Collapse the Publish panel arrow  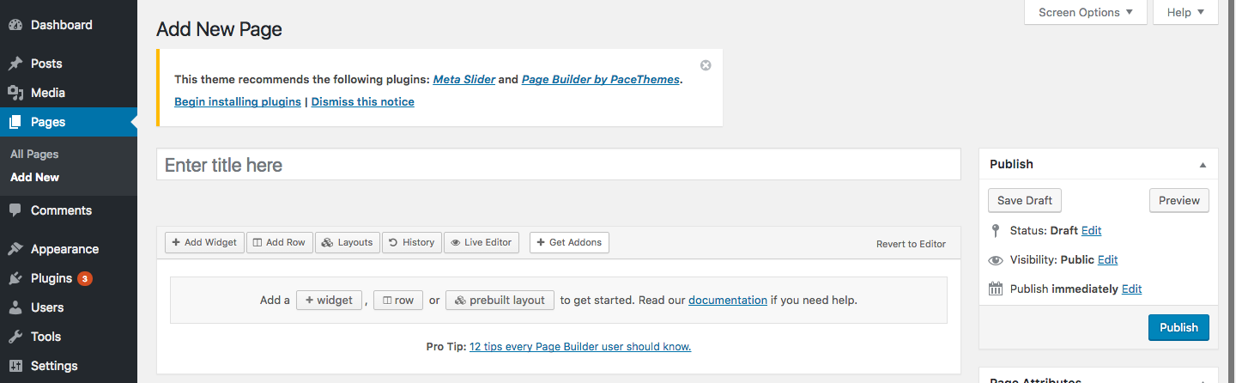point(1203,165)
